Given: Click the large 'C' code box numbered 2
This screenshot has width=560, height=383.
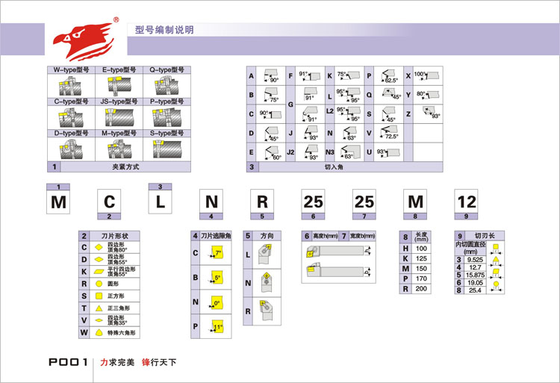Looking at the screenshot, I should (x=109, y=202).
